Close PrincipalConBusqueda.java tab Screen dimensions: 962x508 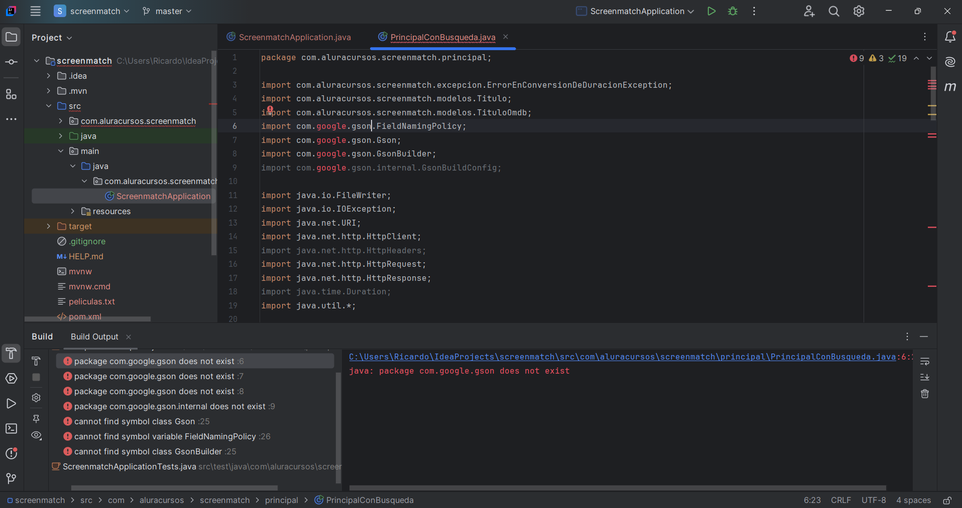pos(506,37)
